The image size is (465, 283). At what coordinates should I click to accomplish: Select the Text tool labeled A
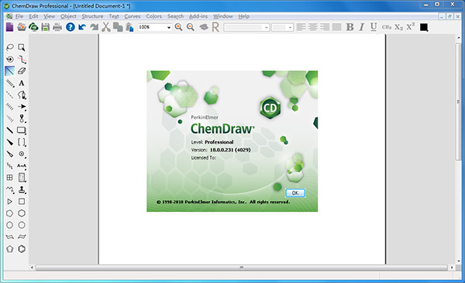point(22,84)
